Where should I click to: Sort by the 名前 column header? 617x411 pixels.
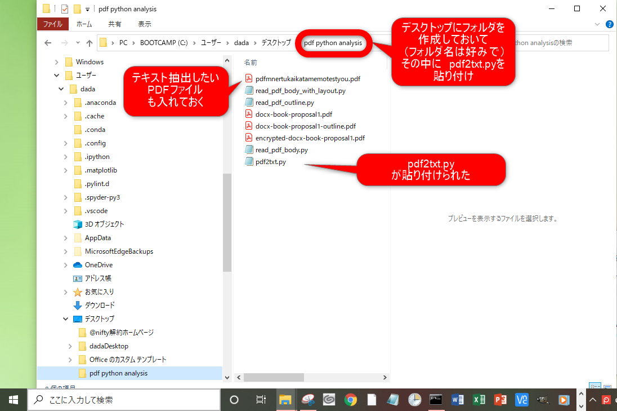pos(251,62)
